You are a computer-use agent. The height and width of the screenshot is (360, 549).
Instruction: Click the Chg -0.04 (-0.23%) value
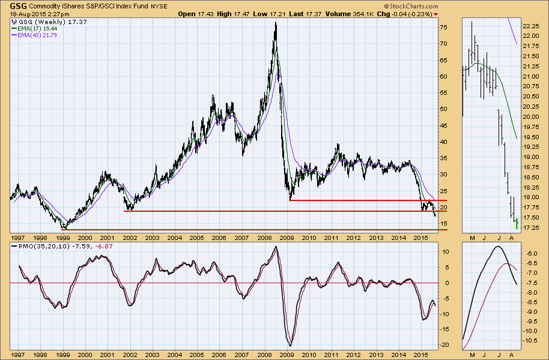click(x=404, y=14)
